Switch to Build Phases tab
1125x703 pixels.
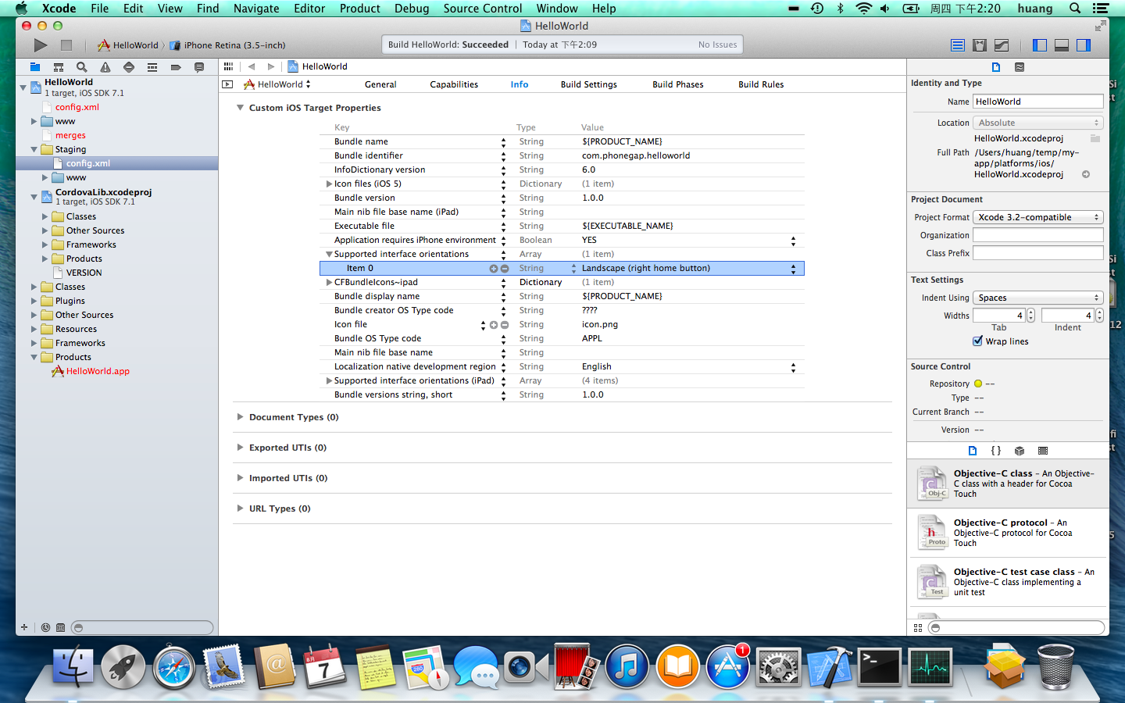(678, 84)
